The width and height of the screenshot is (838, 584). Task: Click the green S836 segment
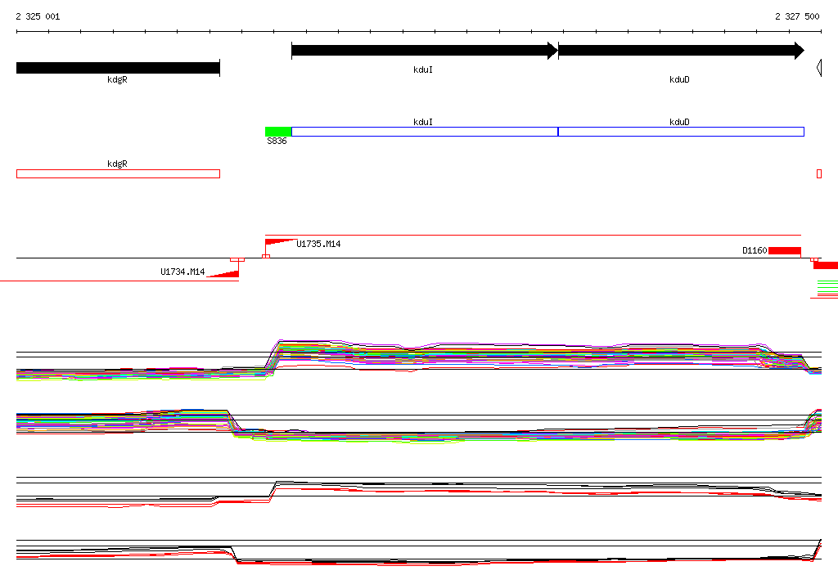[x=278, y=132]
